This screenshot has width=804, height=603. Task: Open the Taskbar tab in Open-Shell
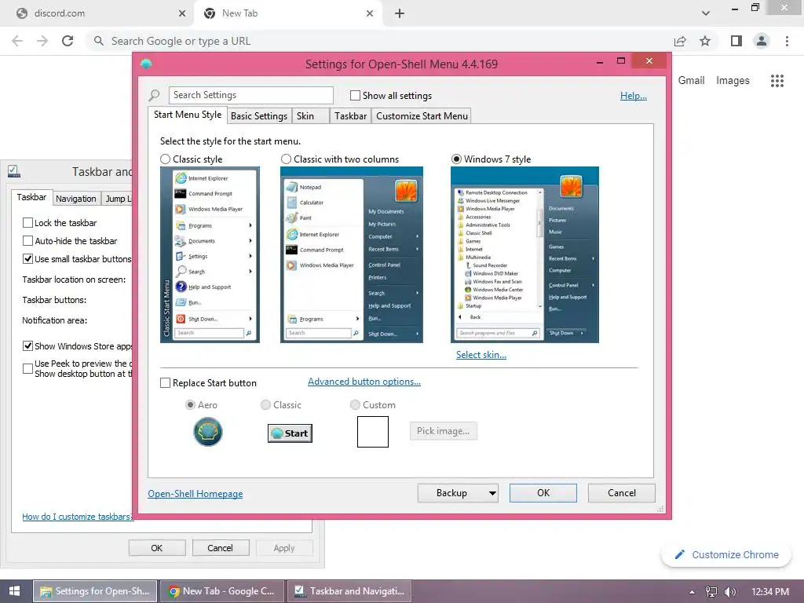(350, 116)
